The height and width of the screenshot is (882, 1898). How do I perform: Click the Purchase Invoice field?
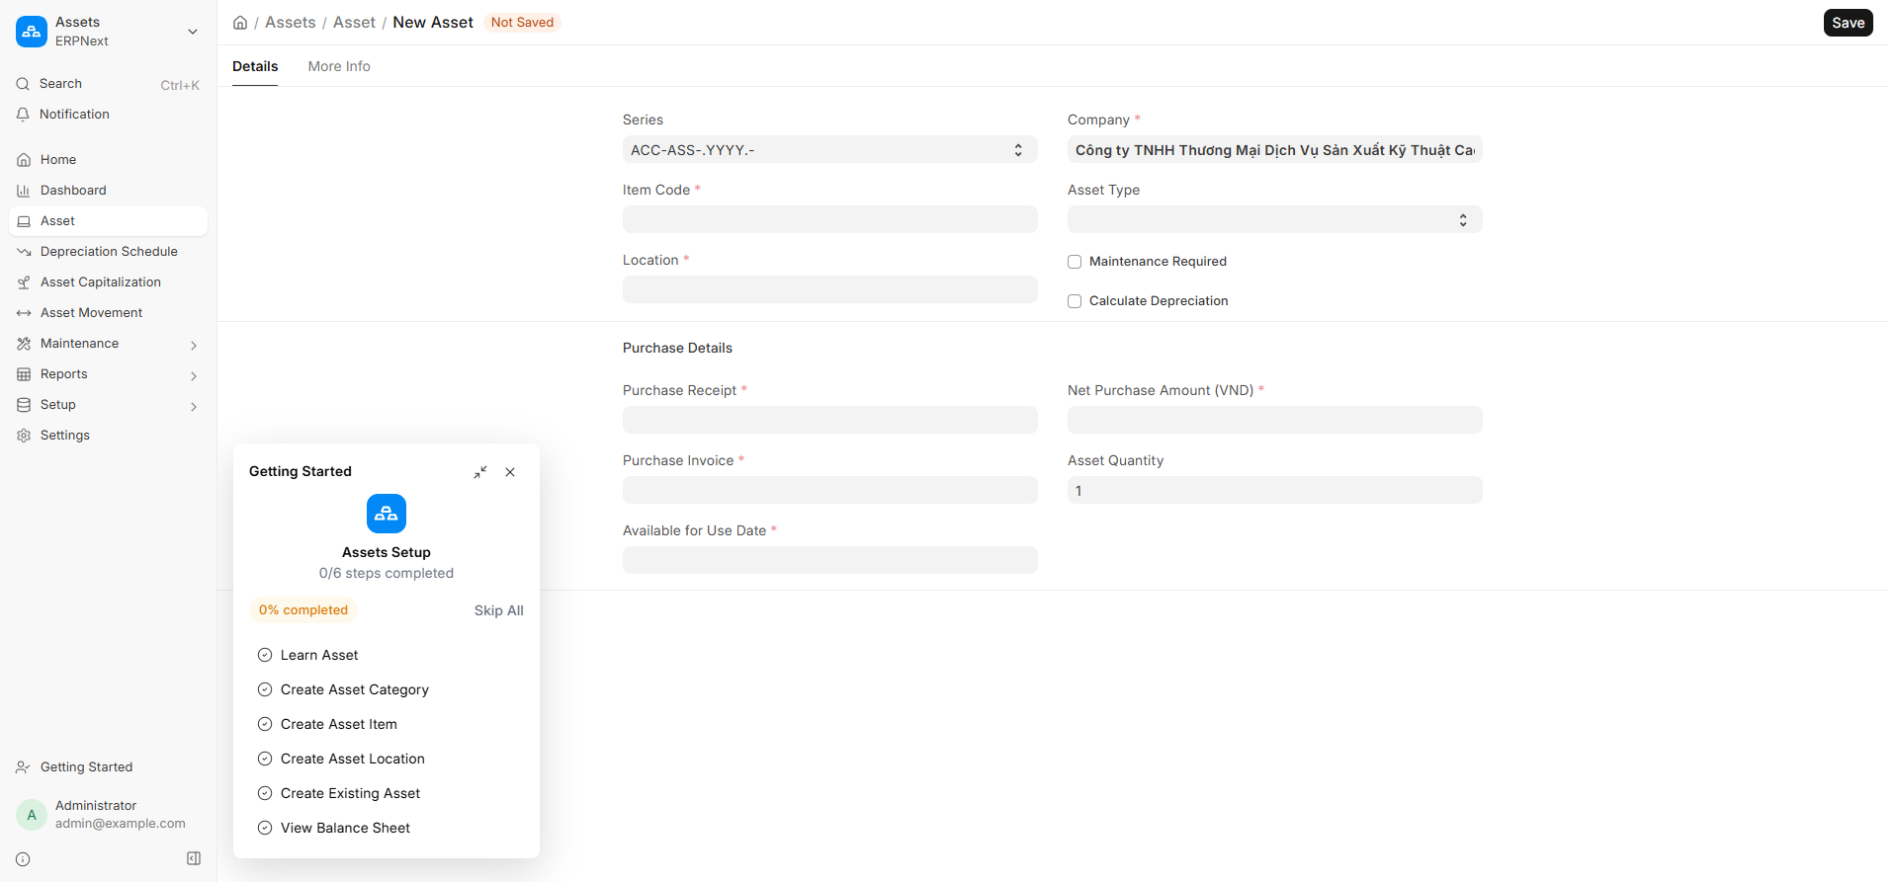click(830, 490)
